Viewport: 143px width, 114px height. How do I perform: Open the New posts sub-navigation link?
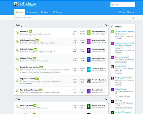pos(18,18)
